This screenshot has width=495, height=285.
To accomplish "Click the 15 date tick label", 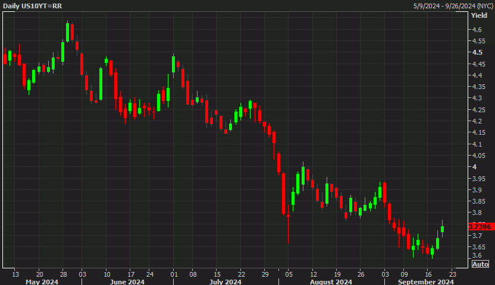I will tap(217, 274).
